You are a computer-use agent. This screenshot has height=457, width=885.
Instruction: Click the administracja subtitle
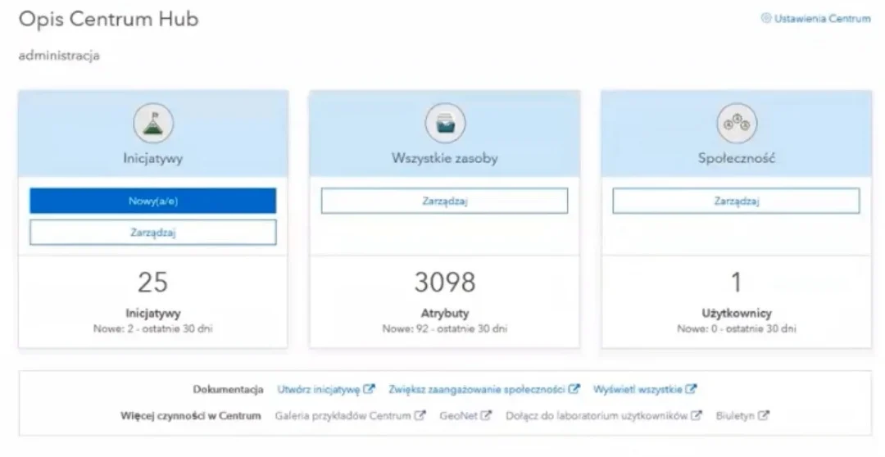(x=59, y=56)
